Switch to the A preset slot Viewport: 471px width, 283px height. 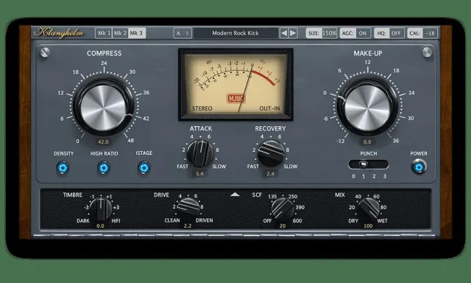(178, 33)
